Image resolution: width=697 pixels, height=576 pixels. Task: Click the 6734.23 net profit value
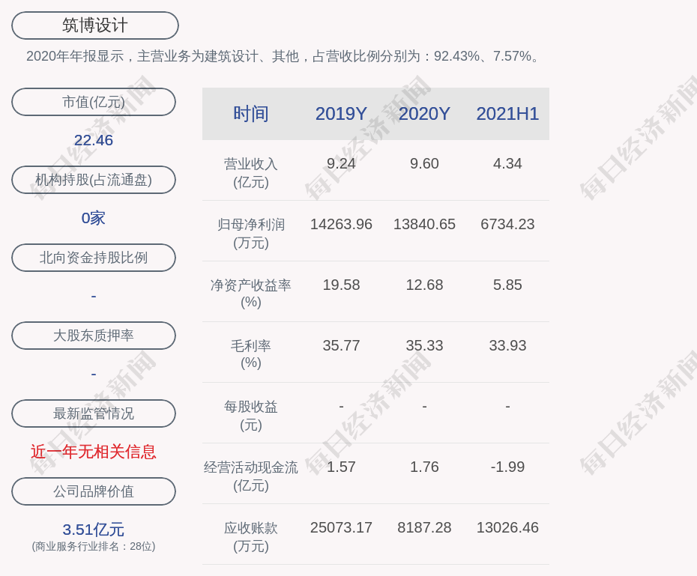507,224
